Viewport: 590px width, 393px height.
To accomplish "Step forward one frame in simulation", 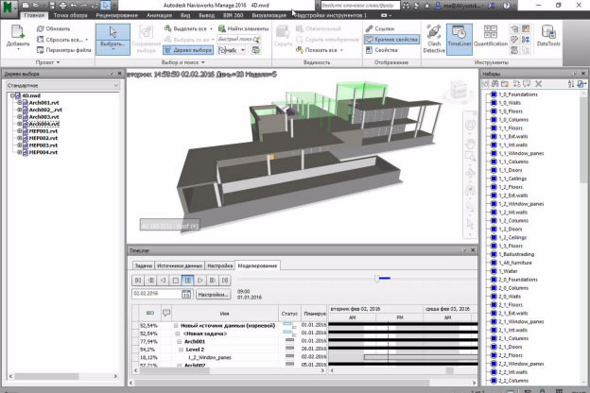I will pos(213,281).
